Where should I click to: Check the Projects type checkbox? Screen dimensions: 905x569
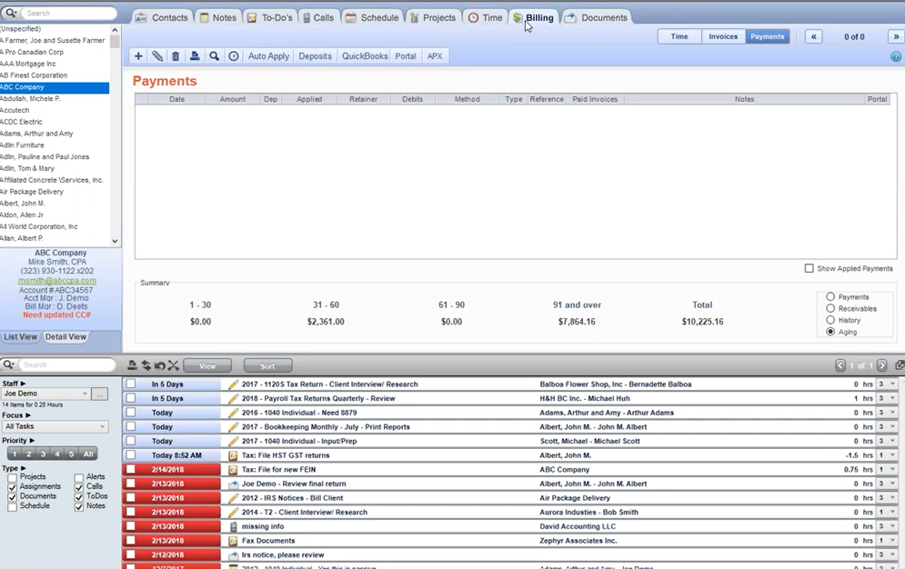pyautogui.click(x=12, y=478)
